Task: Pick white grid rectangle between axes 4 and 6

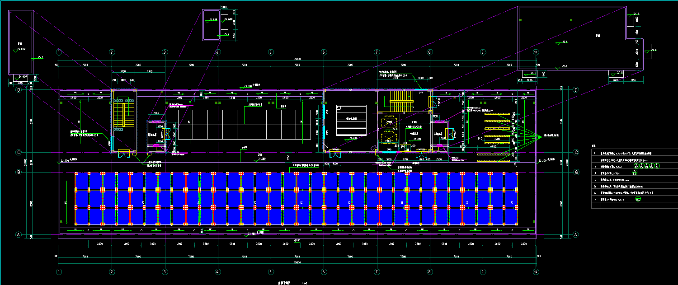Action: click(244, 124)
